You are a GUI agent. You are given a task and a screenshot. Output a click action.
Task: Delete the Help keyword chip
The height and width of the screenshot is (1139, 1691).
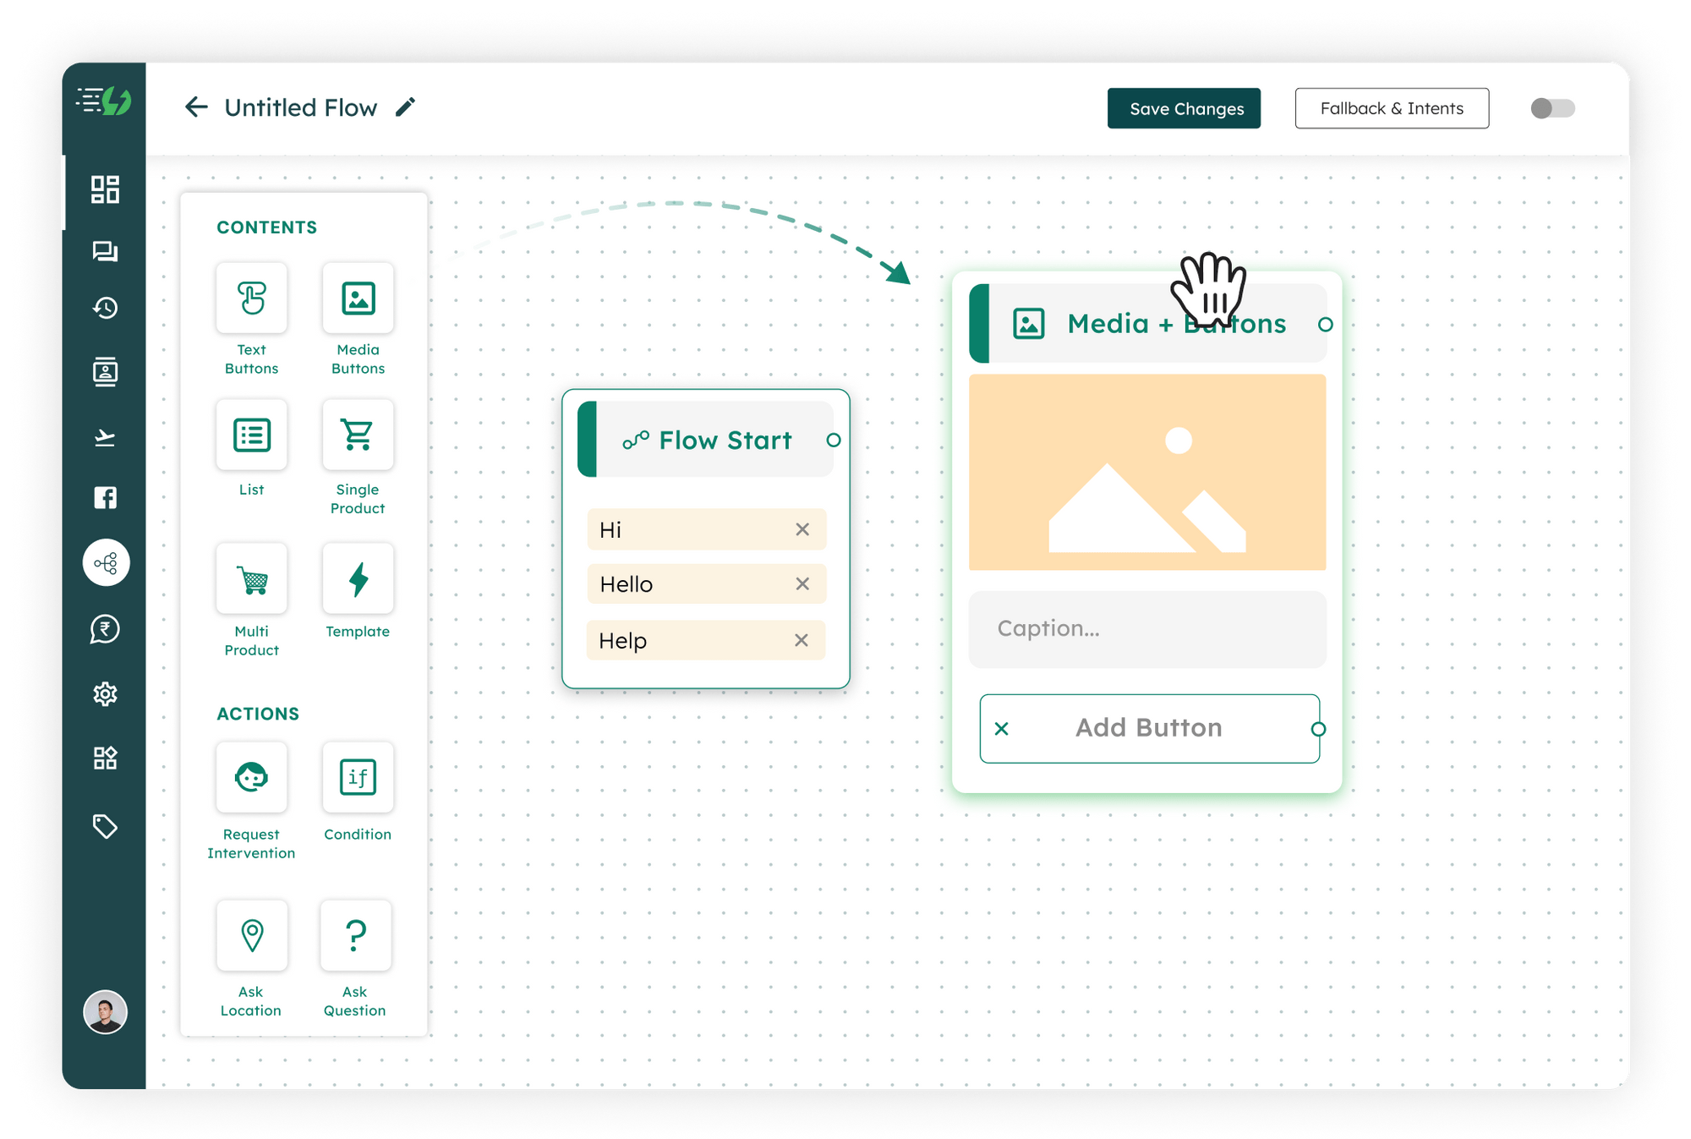point(802,641)
